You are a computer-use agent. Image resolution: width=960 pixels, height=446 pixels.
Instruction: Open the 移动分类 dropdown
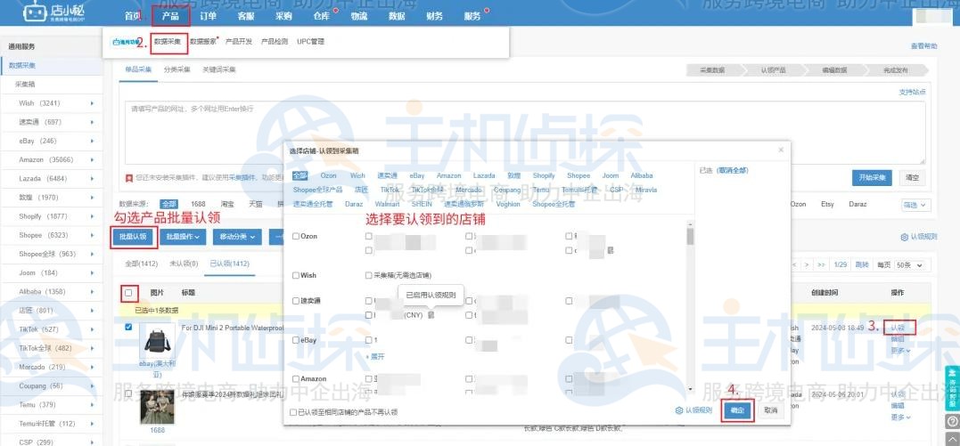(238, 237)
